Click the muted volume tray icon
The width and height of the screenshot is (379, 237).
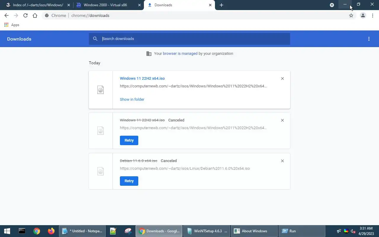[353, 231]
